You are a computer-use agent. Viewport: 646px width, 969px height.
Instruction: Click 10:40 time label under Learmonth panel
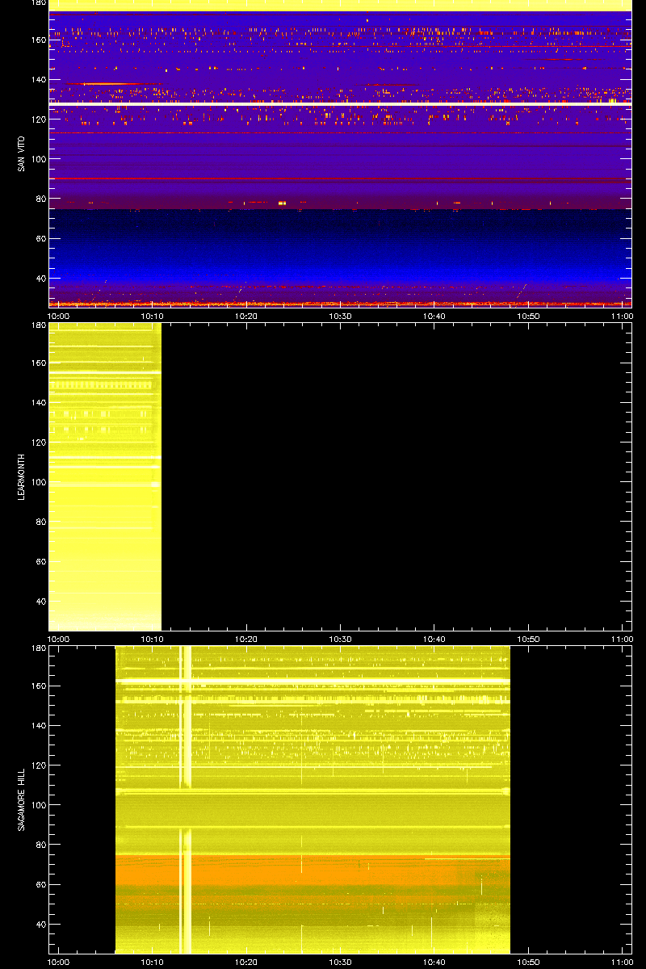(434, 640)
